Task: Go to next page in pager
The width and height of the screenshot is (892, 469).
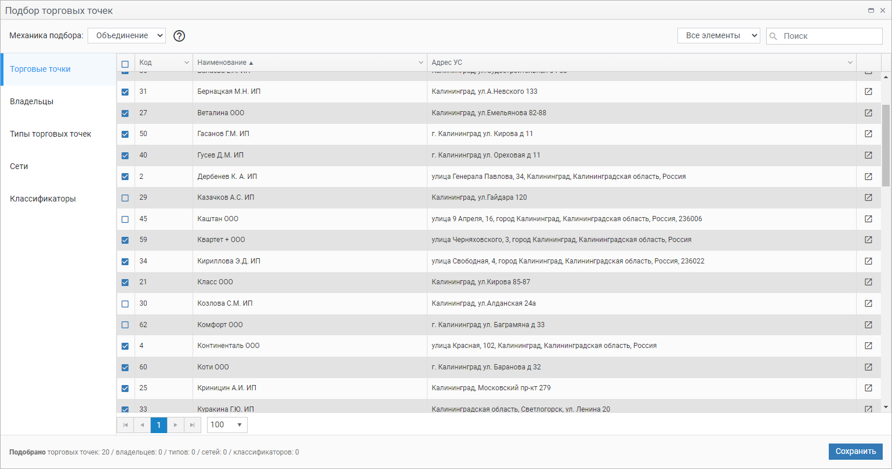Action: pyautogui.click(x=176, y=425)
